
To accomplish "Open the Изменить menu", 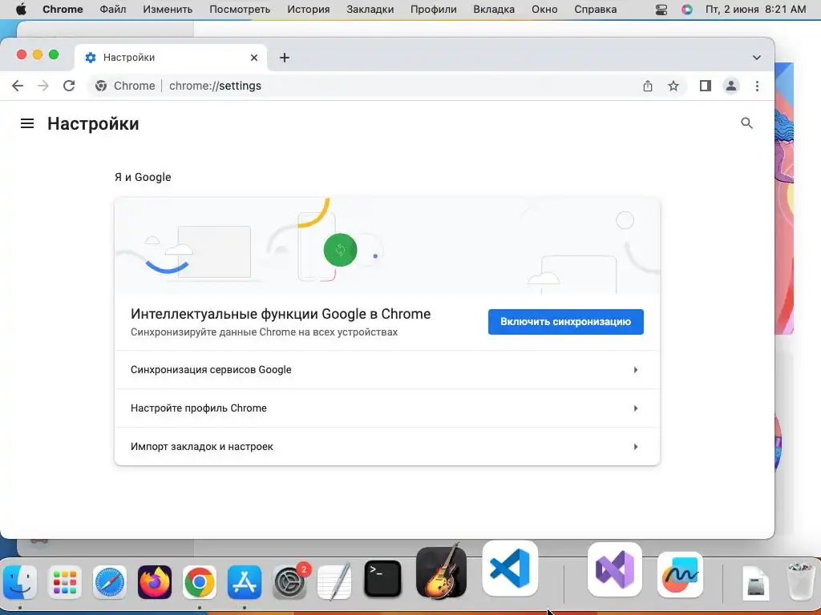I will point(168,10).
